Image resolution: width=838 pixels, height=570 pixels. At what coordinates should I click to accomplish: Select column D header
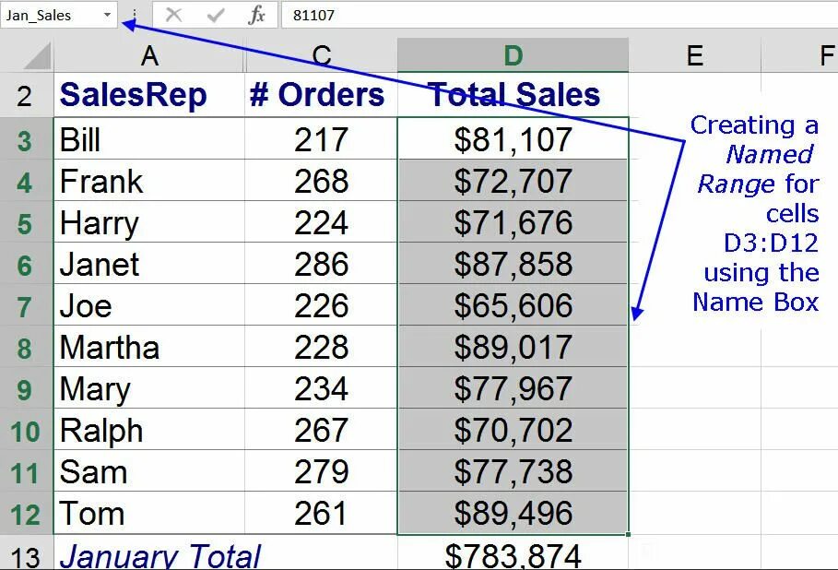513,55
